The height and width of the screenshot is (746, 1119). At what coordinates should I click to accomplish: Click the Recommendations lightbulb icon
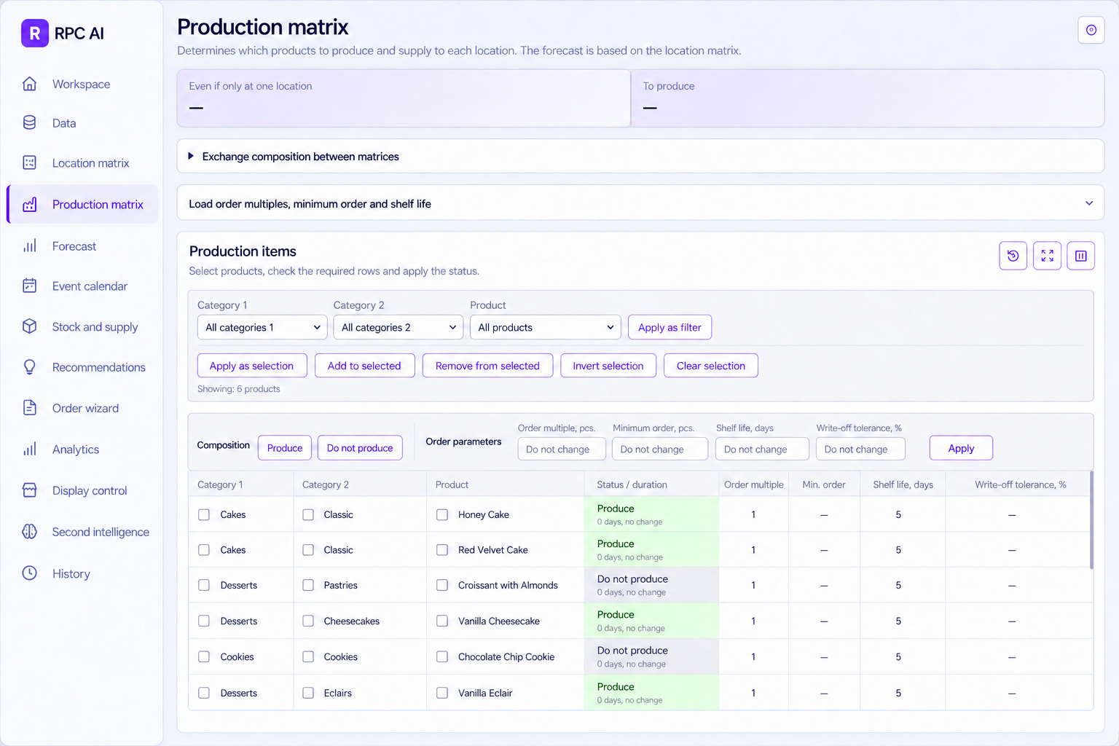(x=30, y=366)
